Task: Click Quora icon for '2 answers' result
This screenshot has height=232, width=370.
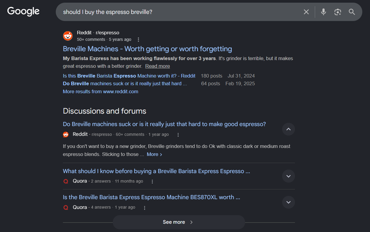Action: [x=66, y=181]
